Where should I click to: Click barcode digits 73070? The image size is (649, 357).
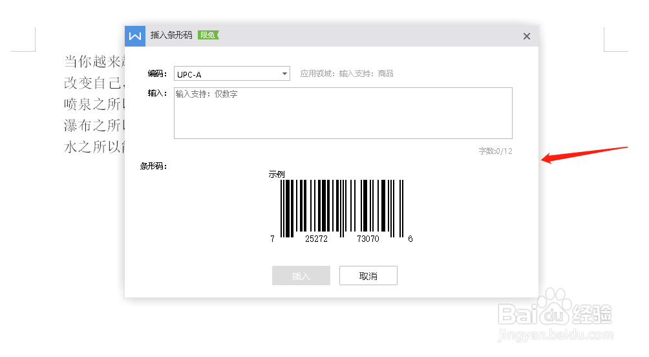pos(368,239)
